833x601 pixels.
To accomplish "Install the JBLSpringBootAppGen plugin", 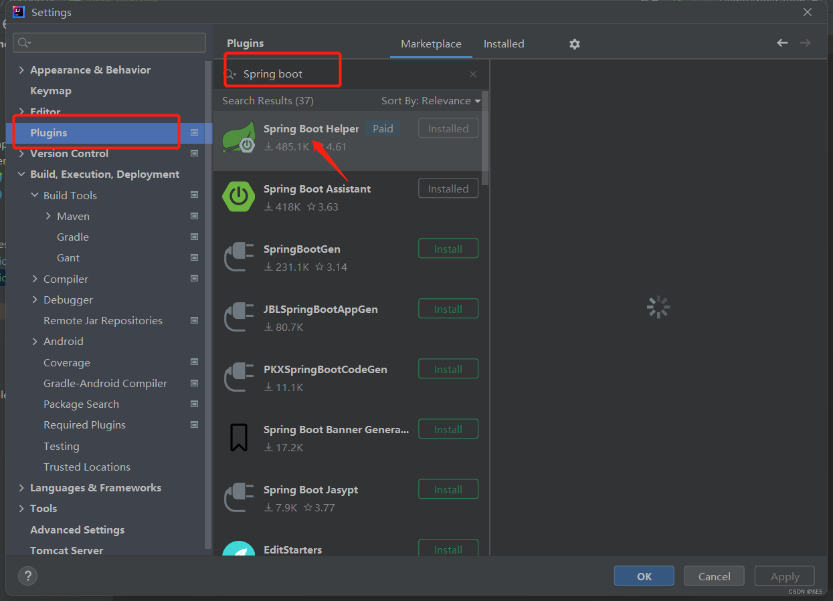I will (448, 309).
